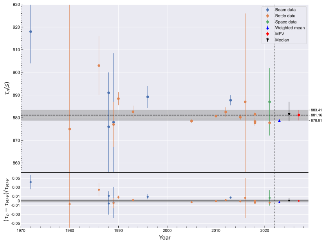Click the '878.81' right-side label
The height and width of the screenshot is (244, 325).
tap(316, 120)
